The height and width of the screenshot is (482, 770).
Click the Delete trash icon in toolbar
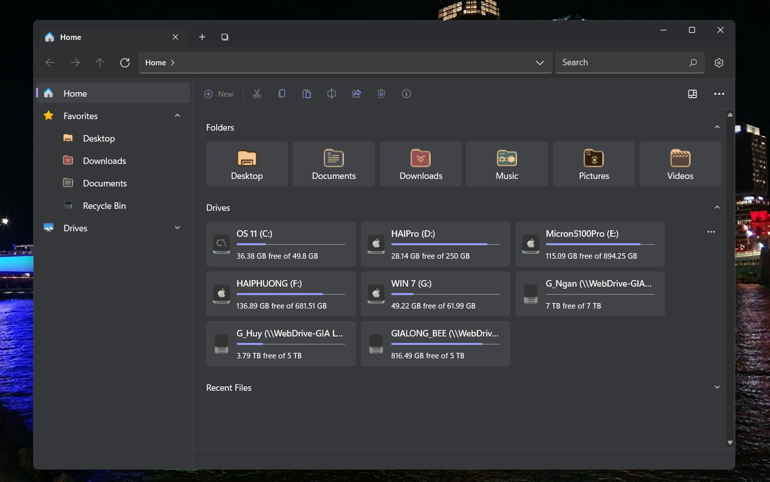[x=382, y=94]
